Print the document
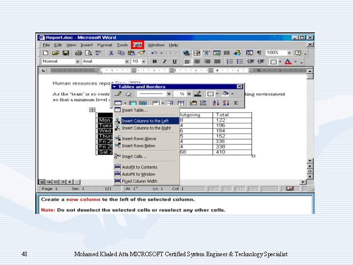Viewport: 353px width, 265px height. coord(78,53)
